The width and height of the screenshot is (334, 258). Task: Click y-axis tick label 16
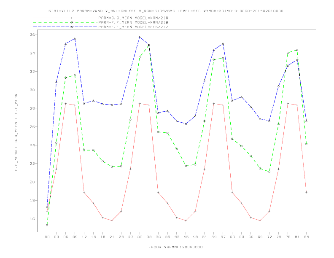point(33,219)
